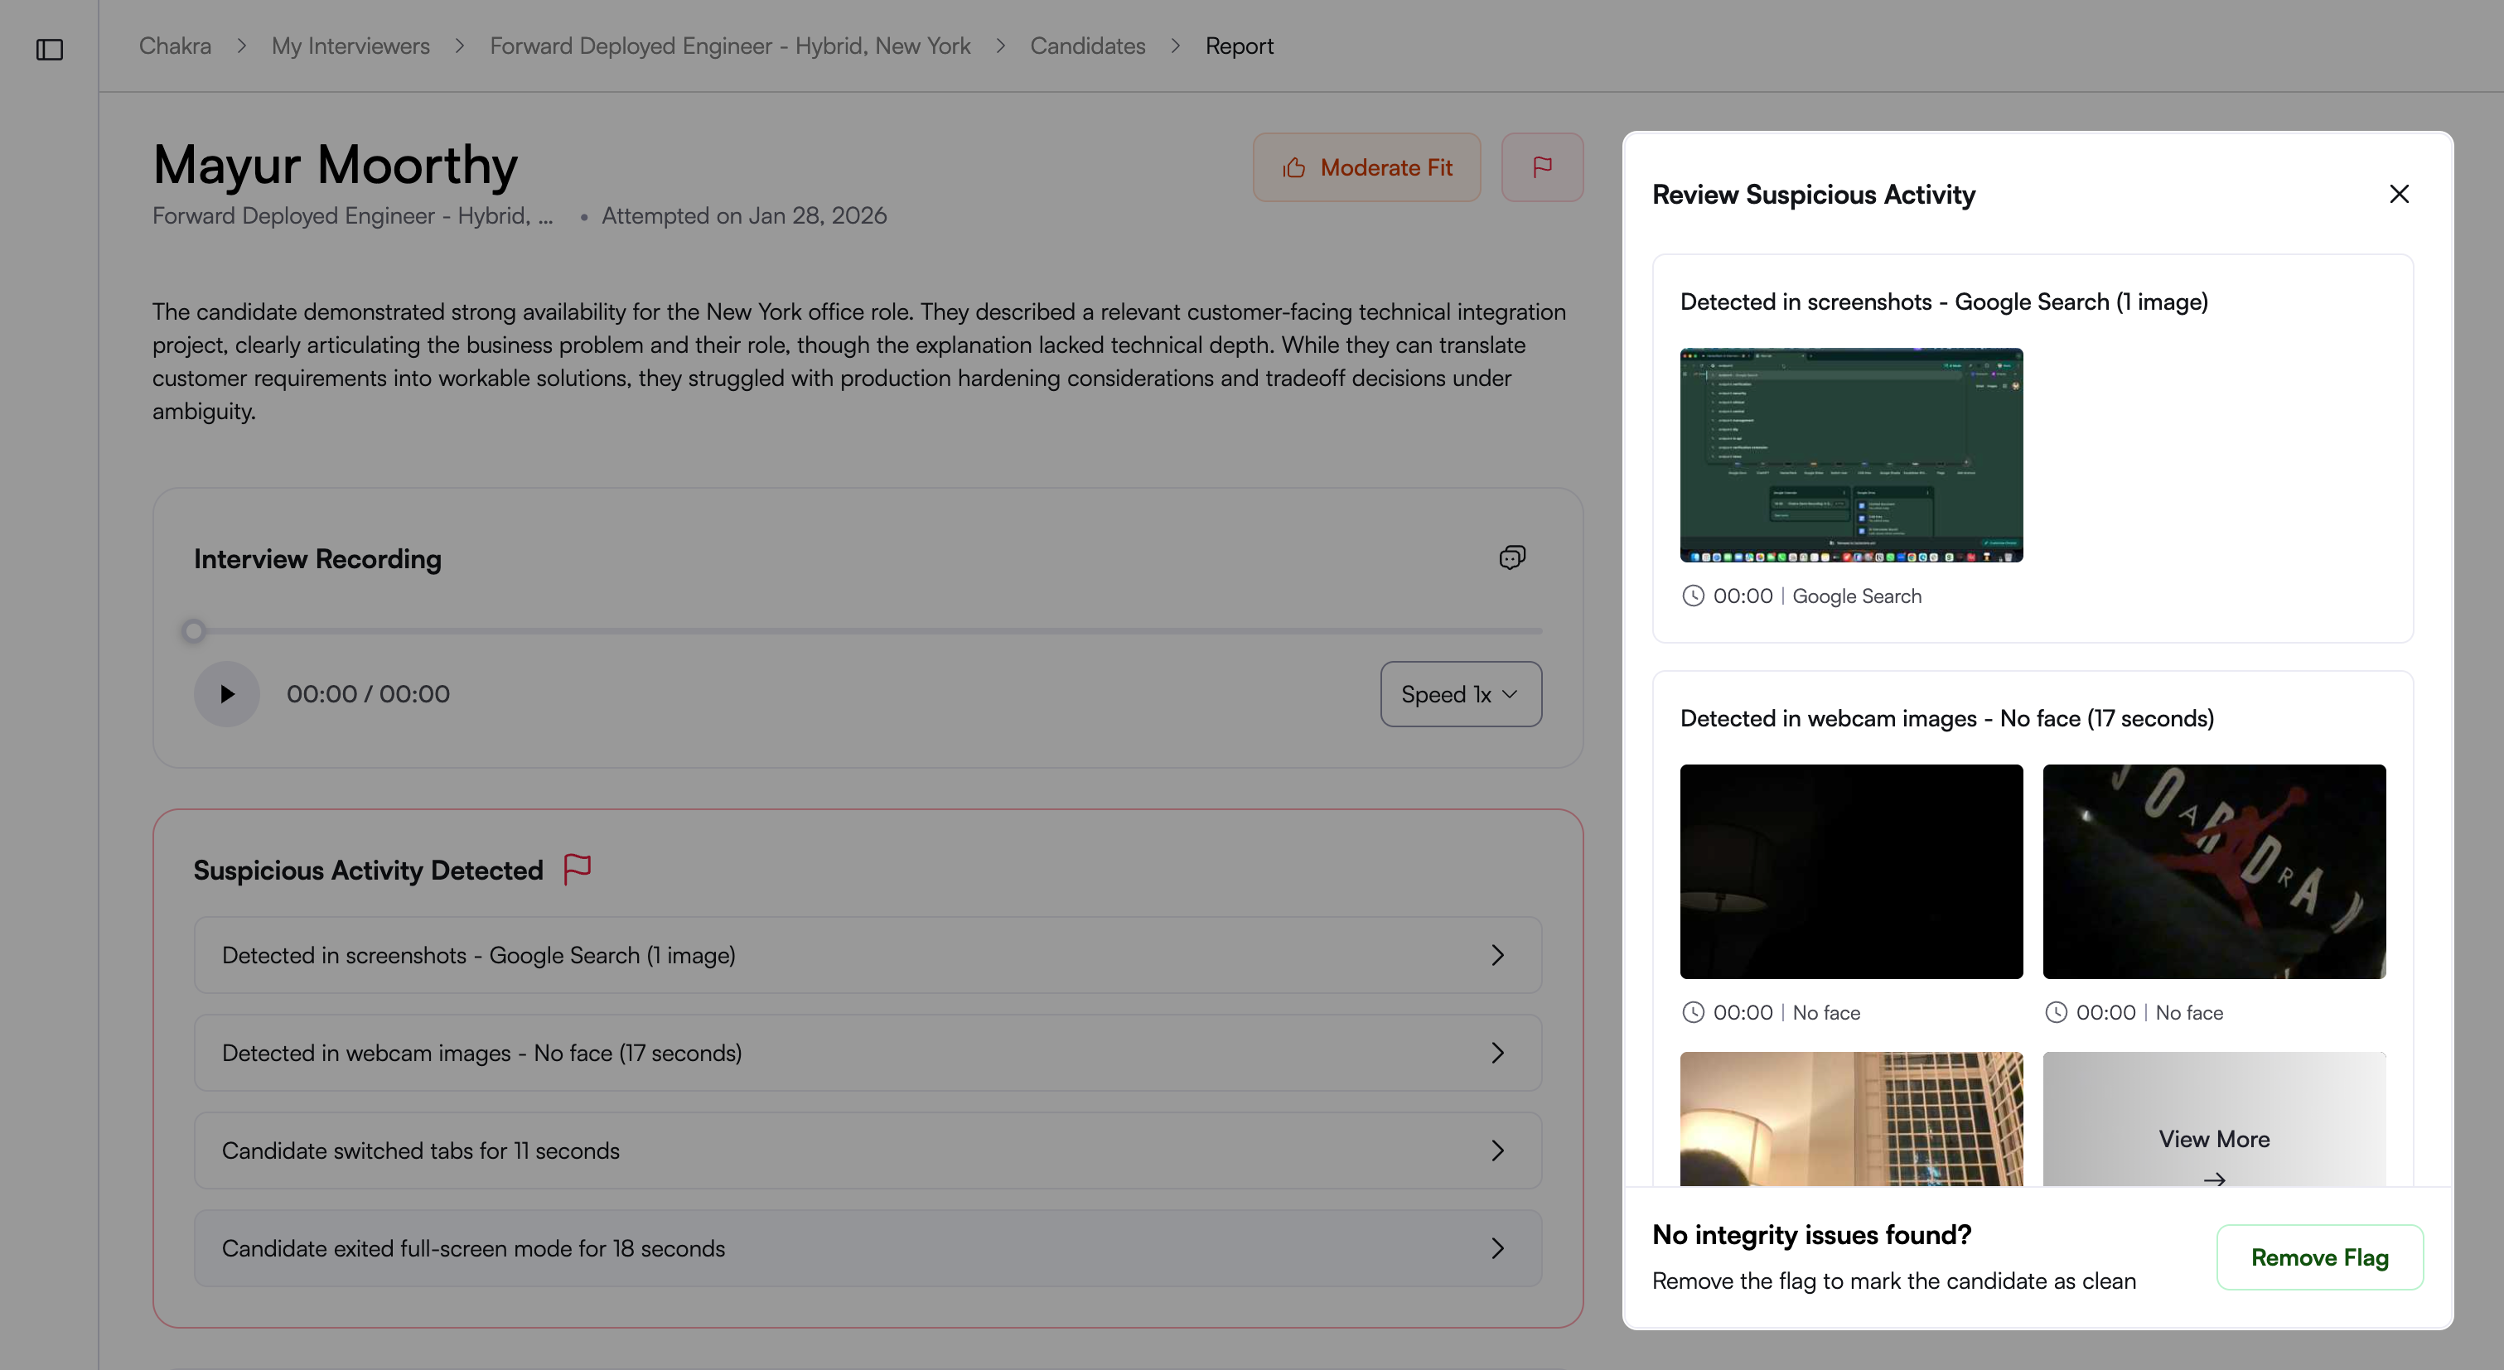Open the Jordan logo webcam thumbnail

(x=2213, y=871)
